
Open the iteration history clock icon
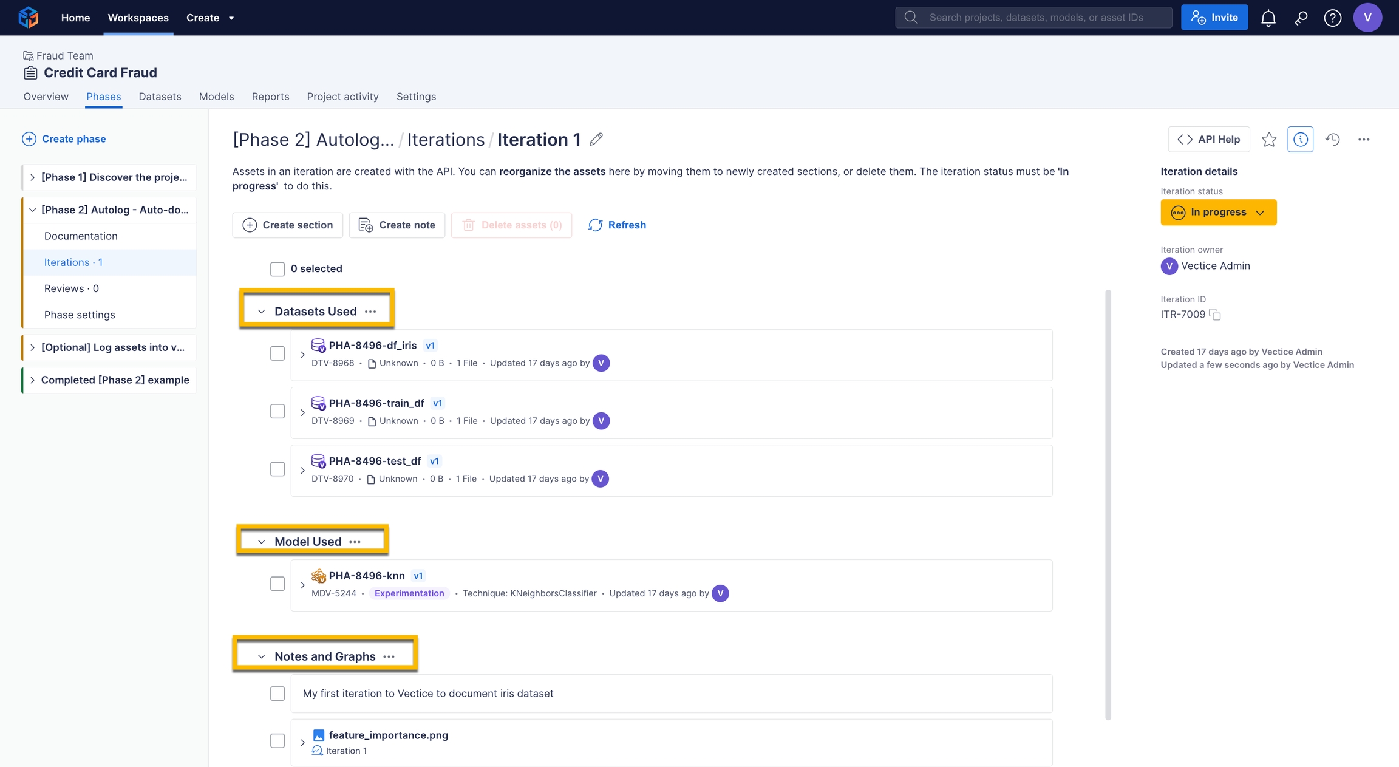click(1332, 140)
